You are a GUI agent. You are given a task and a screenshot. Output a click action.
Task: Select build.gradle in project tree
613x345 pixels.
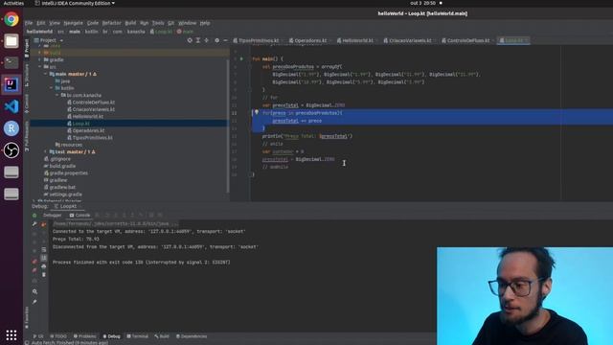(62, 166)
